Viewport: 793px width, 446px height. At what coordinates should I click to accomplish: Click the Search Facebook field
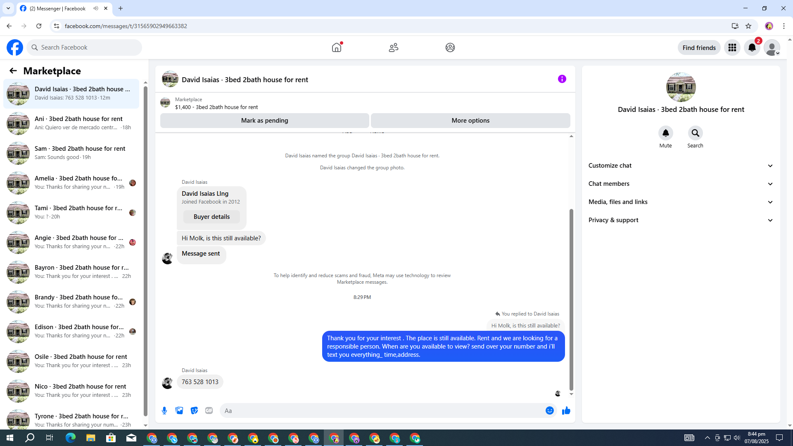(84, 47)
